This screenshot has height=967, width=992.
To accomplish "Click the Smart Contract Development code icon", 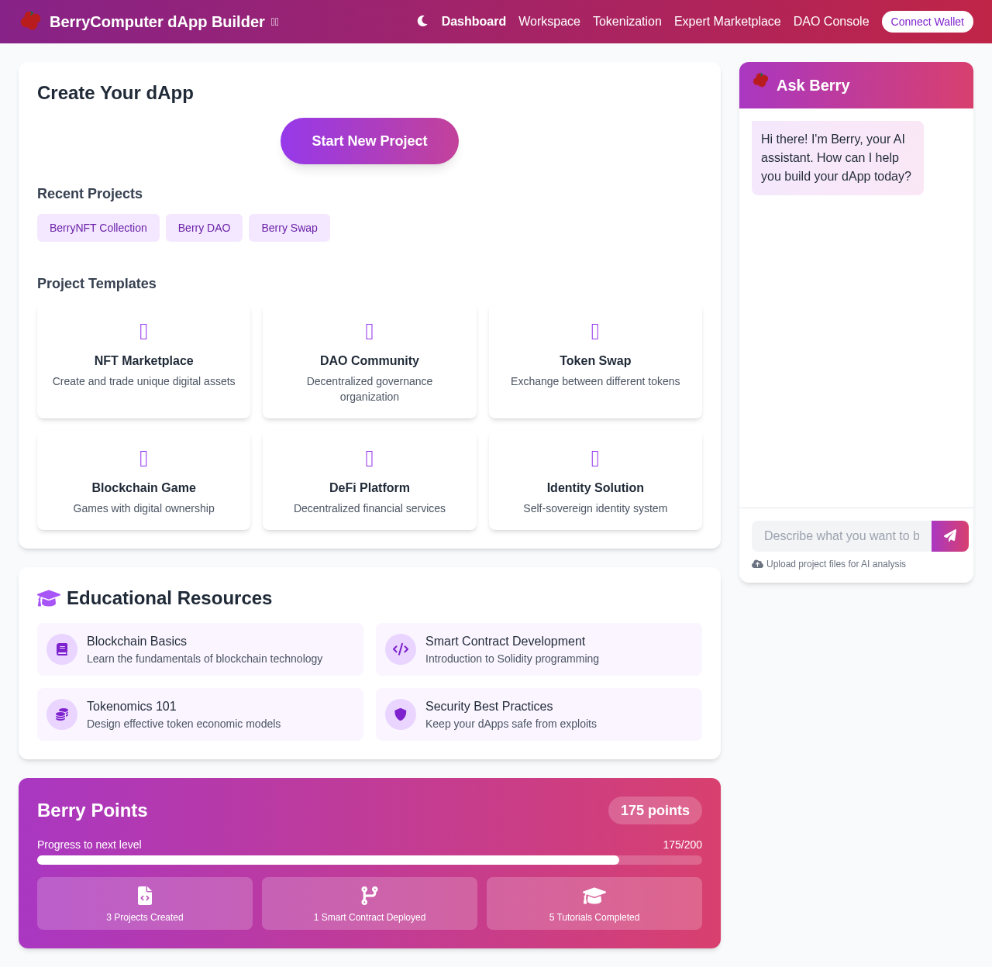I will 400,649.
